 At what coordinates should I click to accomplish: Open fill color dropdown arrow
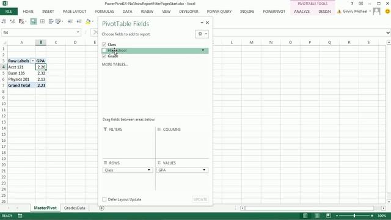(93, 21)
